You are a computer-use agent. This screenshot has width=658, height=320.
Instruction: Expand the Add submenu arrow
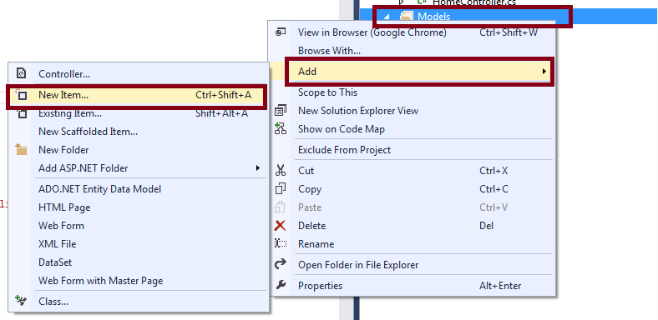click(544, 72)
